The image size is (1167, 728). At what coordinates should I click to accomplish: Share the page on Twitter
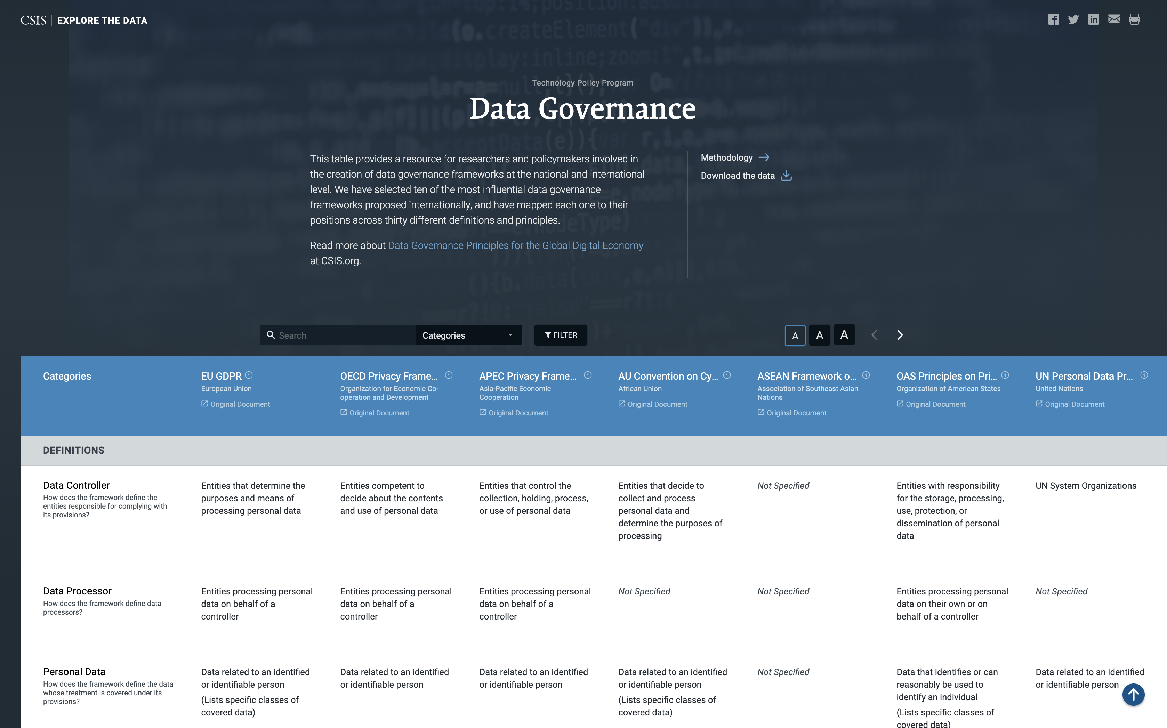pos(1073,19)
